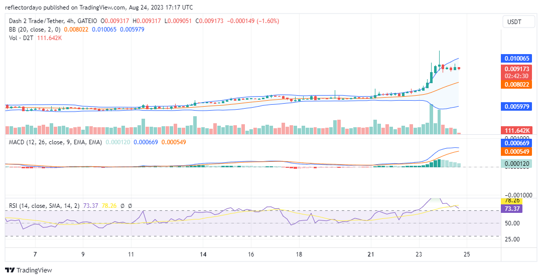Click the -0.000149 (-1.60%) change value
Image resolution: width=542 pixels, height=279 pixels.
[x=253, y=21]
